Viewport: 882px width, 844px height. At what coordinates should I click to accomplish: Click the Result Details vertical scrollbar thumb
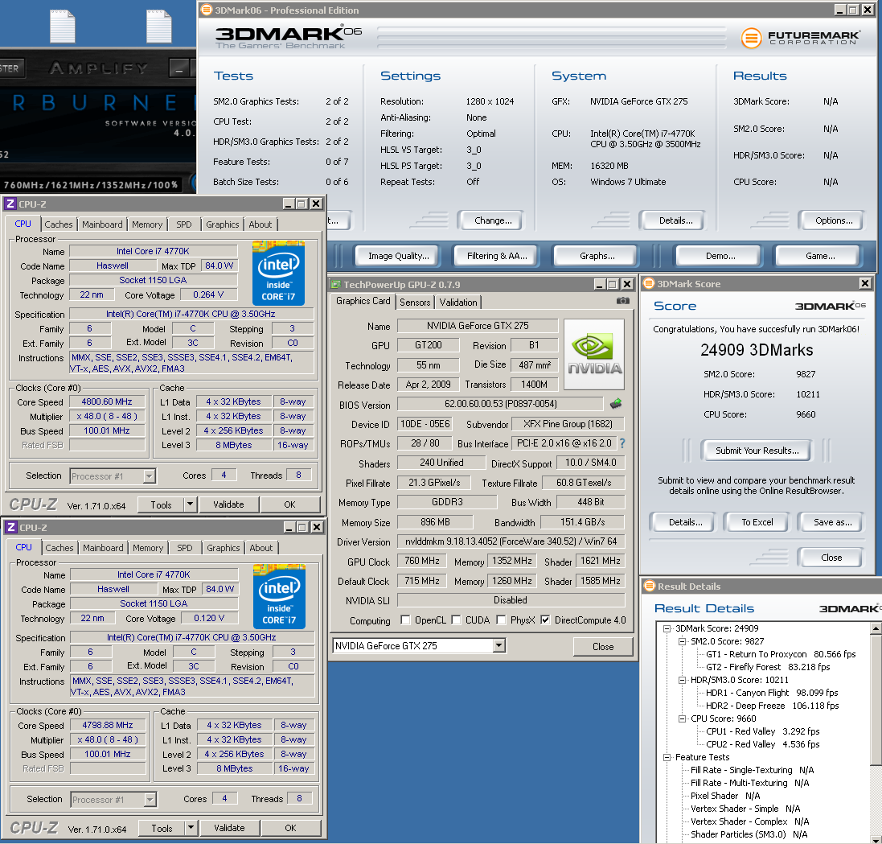pos(876,699)
